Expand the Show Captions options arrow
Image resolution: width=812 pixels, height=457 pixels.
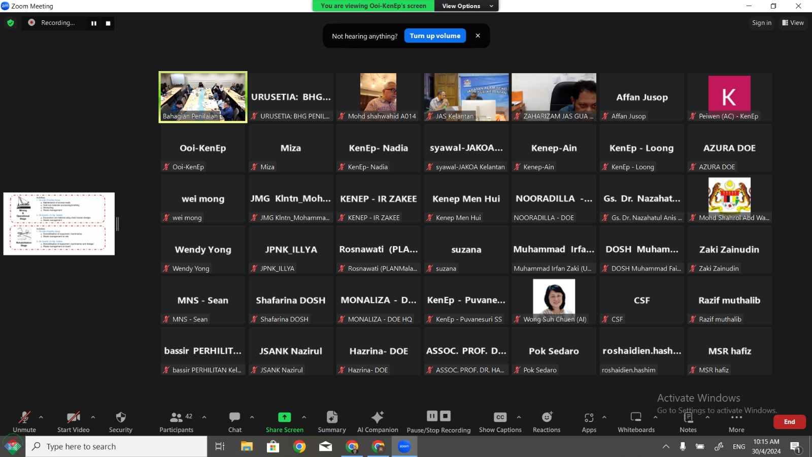pos(519,417)
